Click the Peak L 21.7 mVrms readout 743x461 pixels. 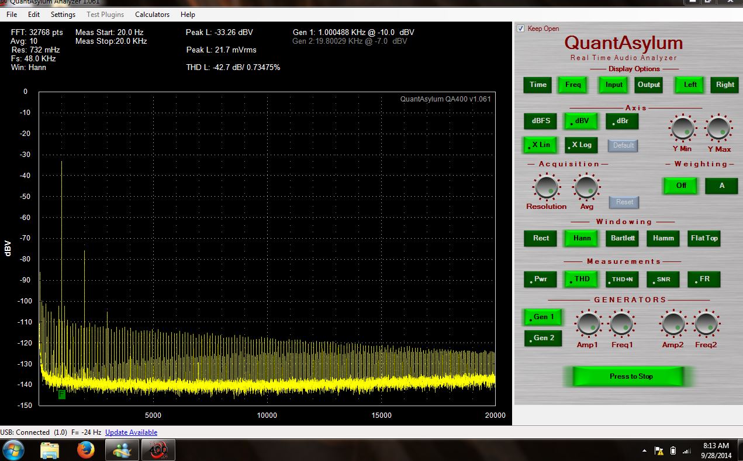click(221, 50)
